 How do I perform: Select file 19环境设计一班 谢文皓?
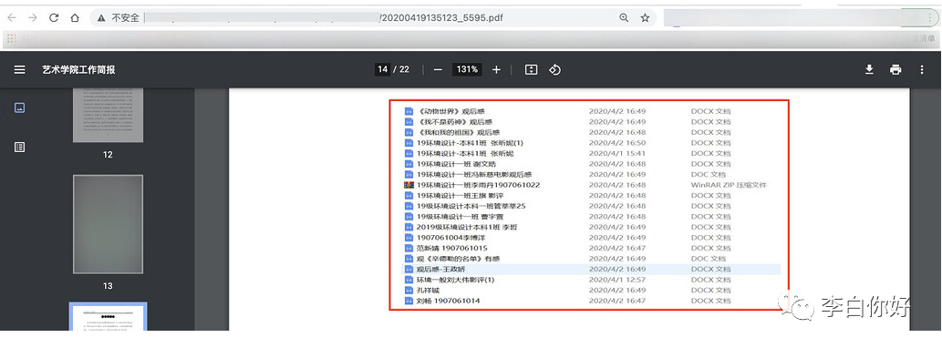457,164
